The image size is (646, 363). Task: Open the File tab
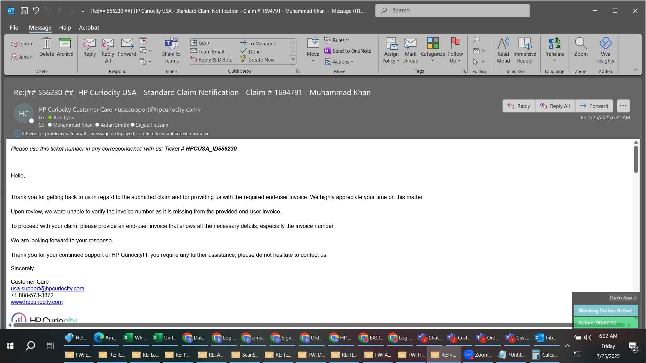coord(14,28)
